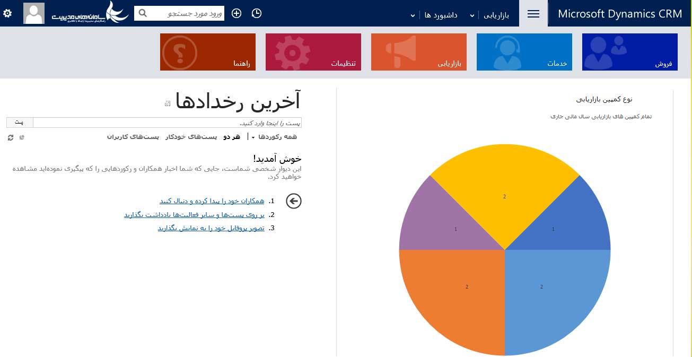Expand the داشبورد ها chevron dropdown

click(413, 15)
